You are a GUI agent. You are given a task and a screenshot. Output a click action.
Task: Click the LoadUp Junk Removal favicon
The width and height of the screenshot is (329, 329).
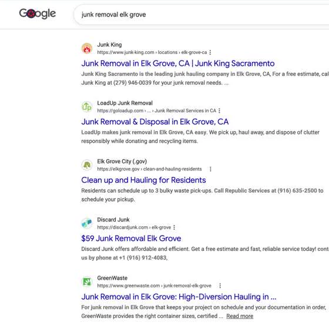pos(87,107)
